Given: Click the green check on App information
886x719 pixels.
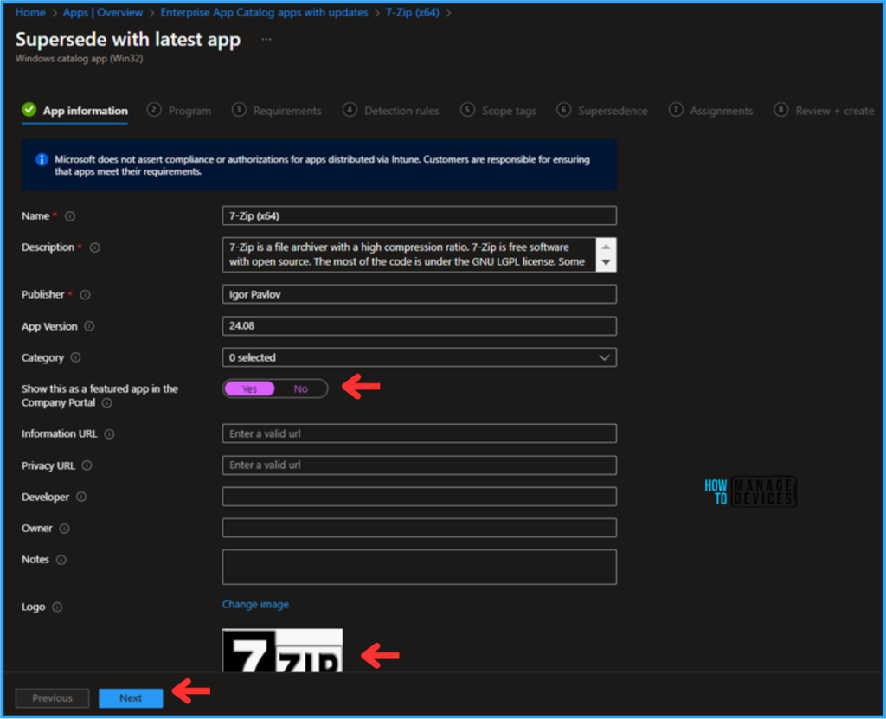Looking at the screenshot, I should (29, 110).
